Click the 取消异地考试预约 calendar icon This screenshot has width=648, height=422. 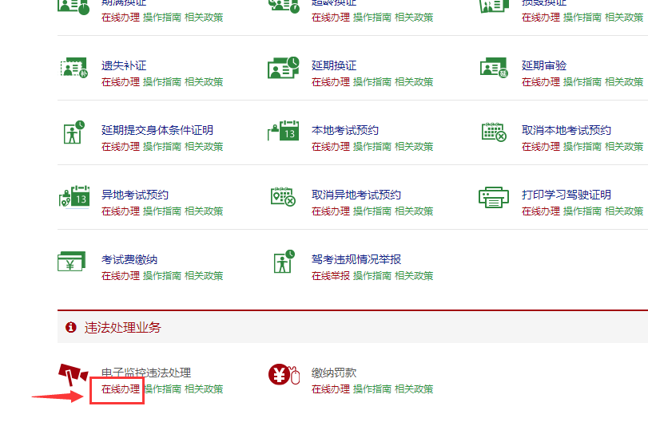283,196
